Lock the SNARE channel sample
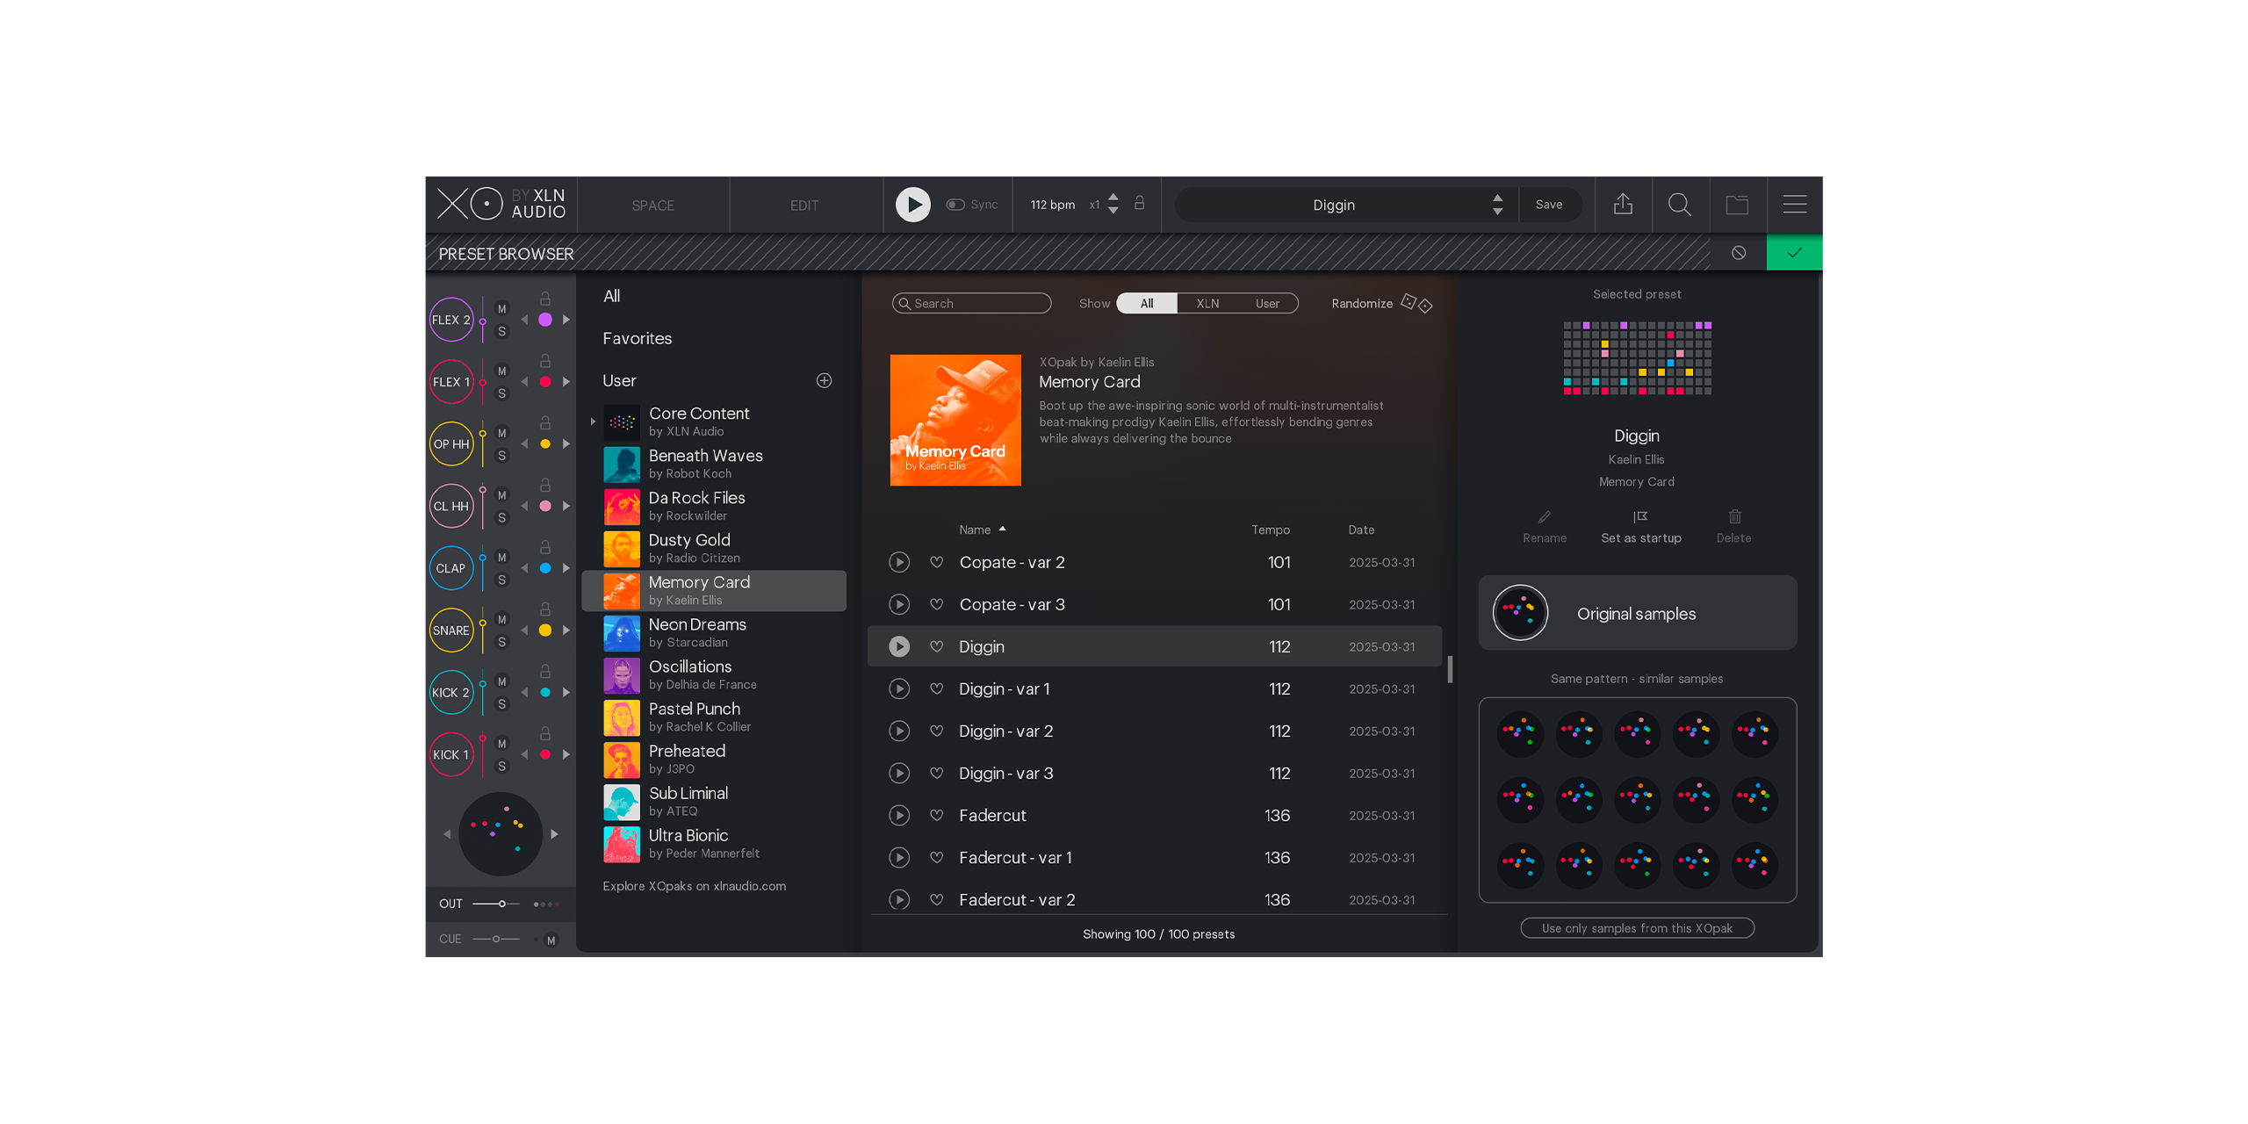 point(545,609)
